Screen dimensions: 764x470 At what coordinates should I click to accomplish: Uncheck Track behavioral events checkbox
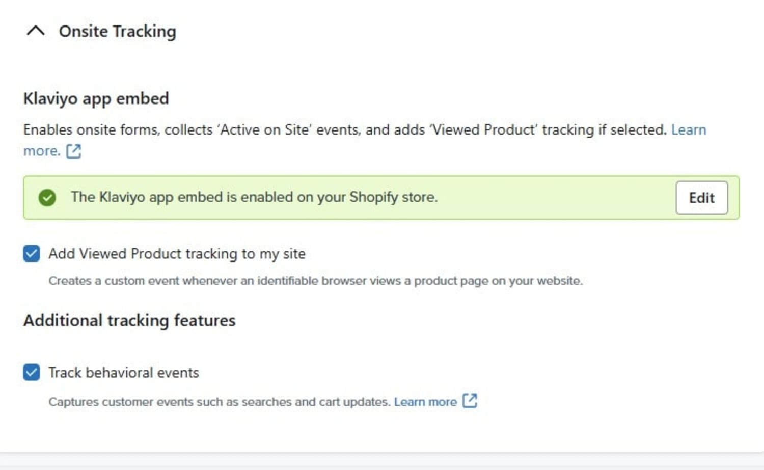32,372
